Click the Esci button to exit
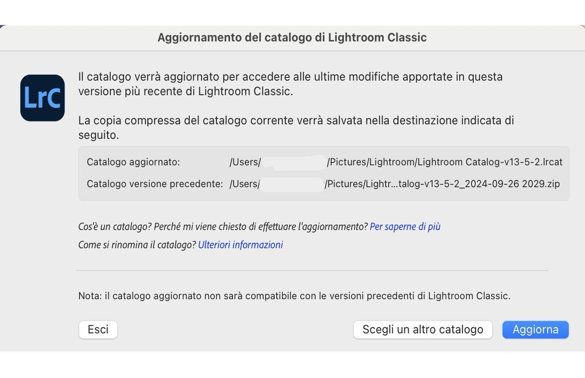The image size is (585, 378). point(98,329)
